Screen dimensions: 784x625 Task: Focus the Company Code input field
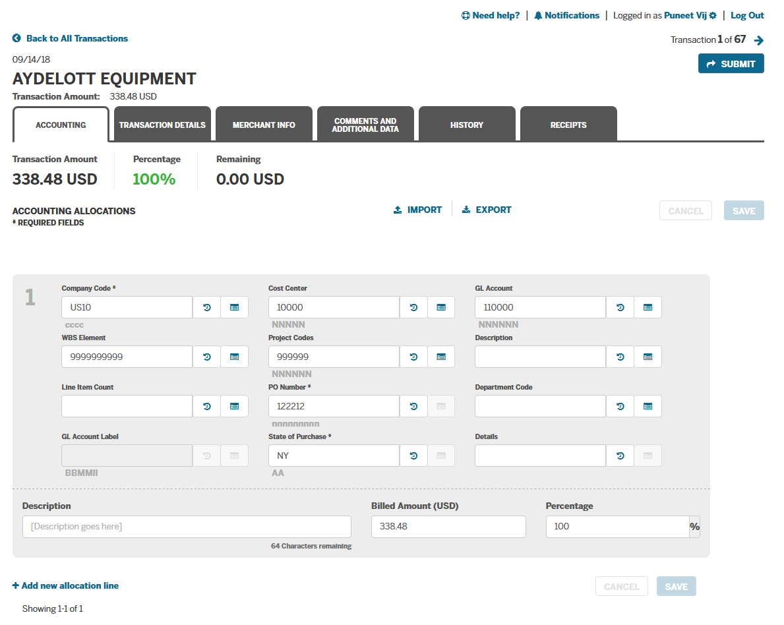(127, 307)
